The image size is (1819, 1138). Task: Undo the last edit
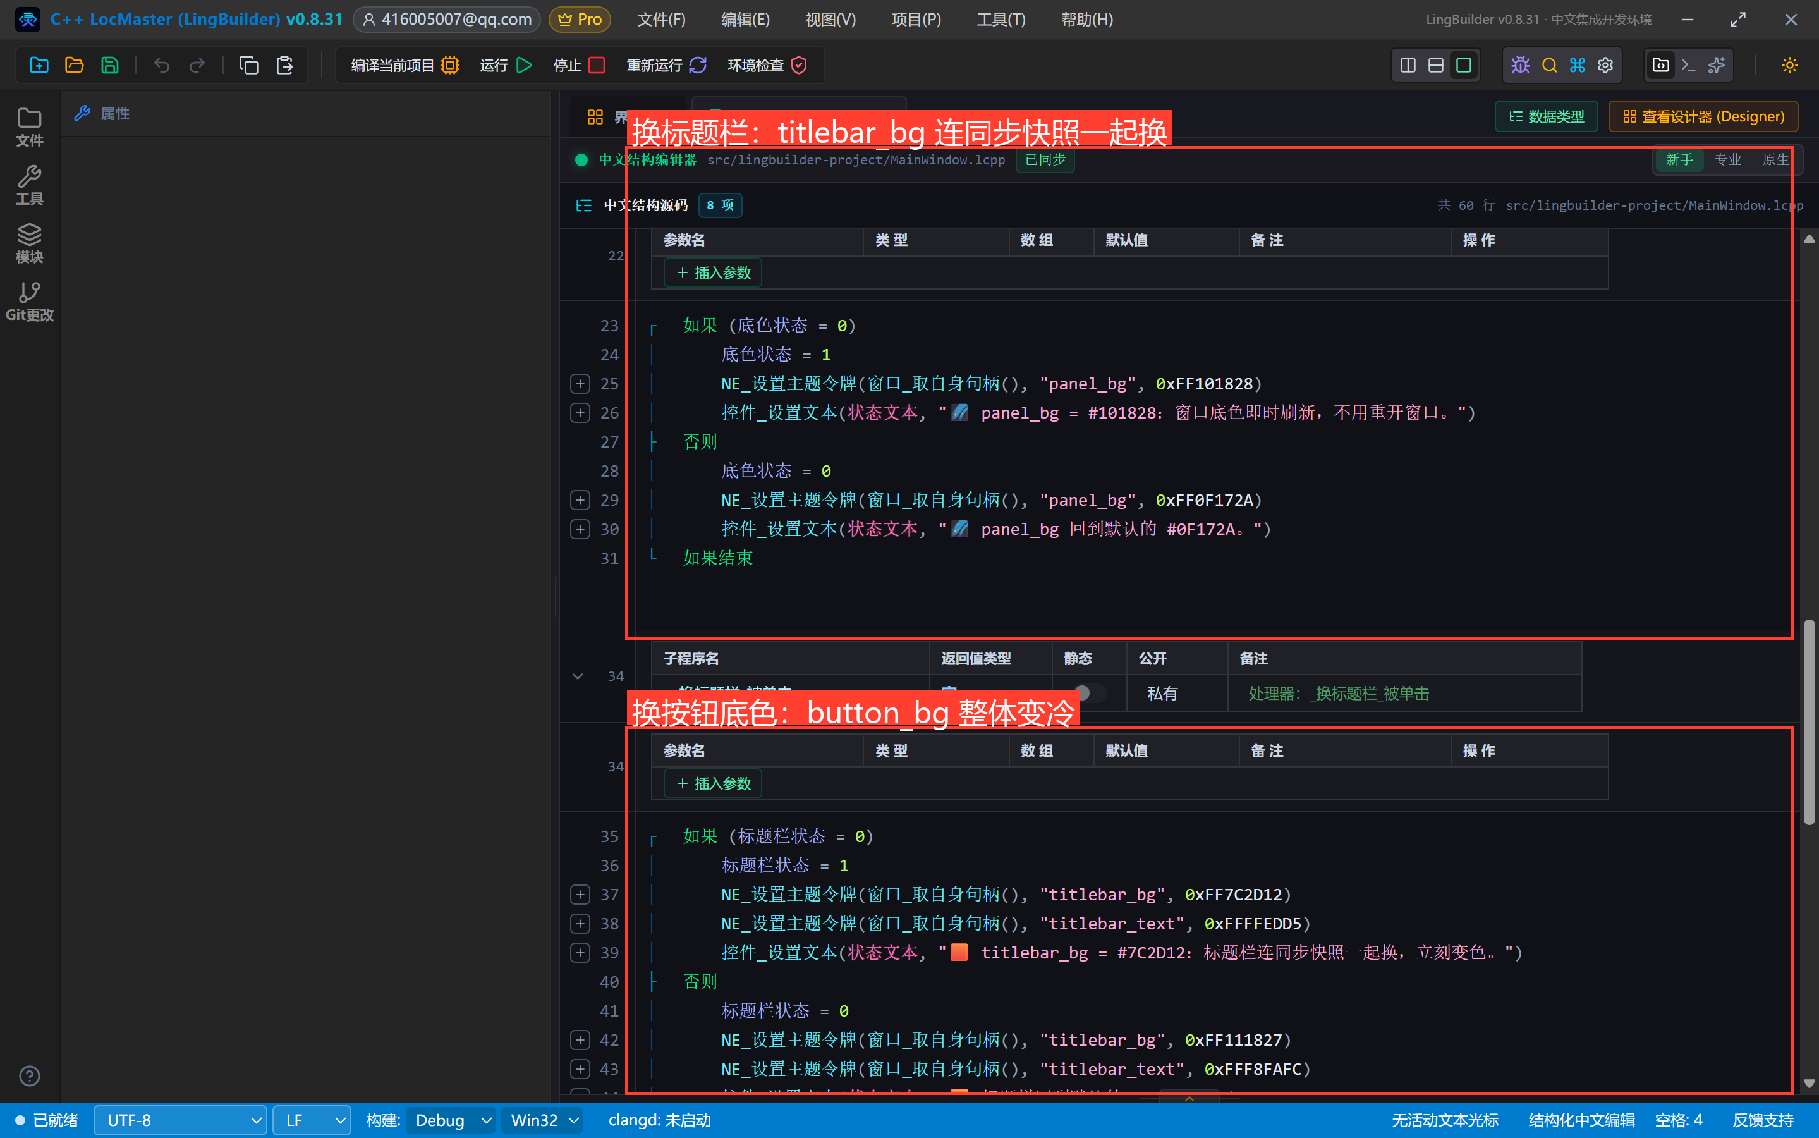[162, 66]
